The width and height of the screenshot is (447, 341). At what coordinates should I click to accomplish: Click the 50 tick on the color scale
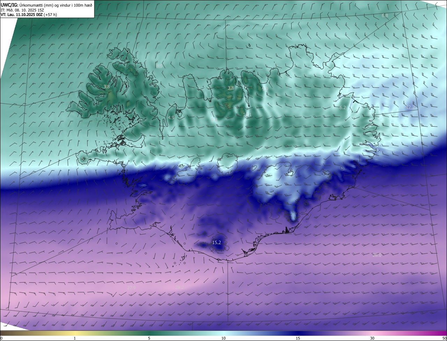click(x=444, y=338)
